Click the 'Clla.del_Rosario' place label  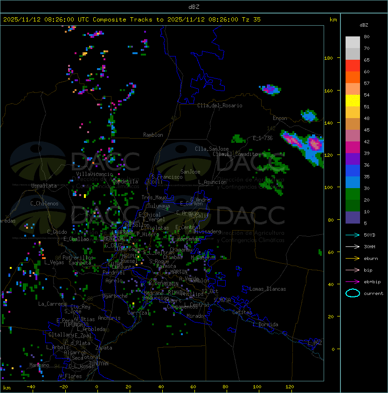220,105
